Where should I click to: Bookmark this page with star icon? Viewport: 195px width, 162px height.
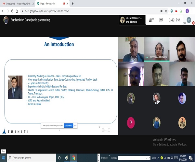tap(166, 11)
